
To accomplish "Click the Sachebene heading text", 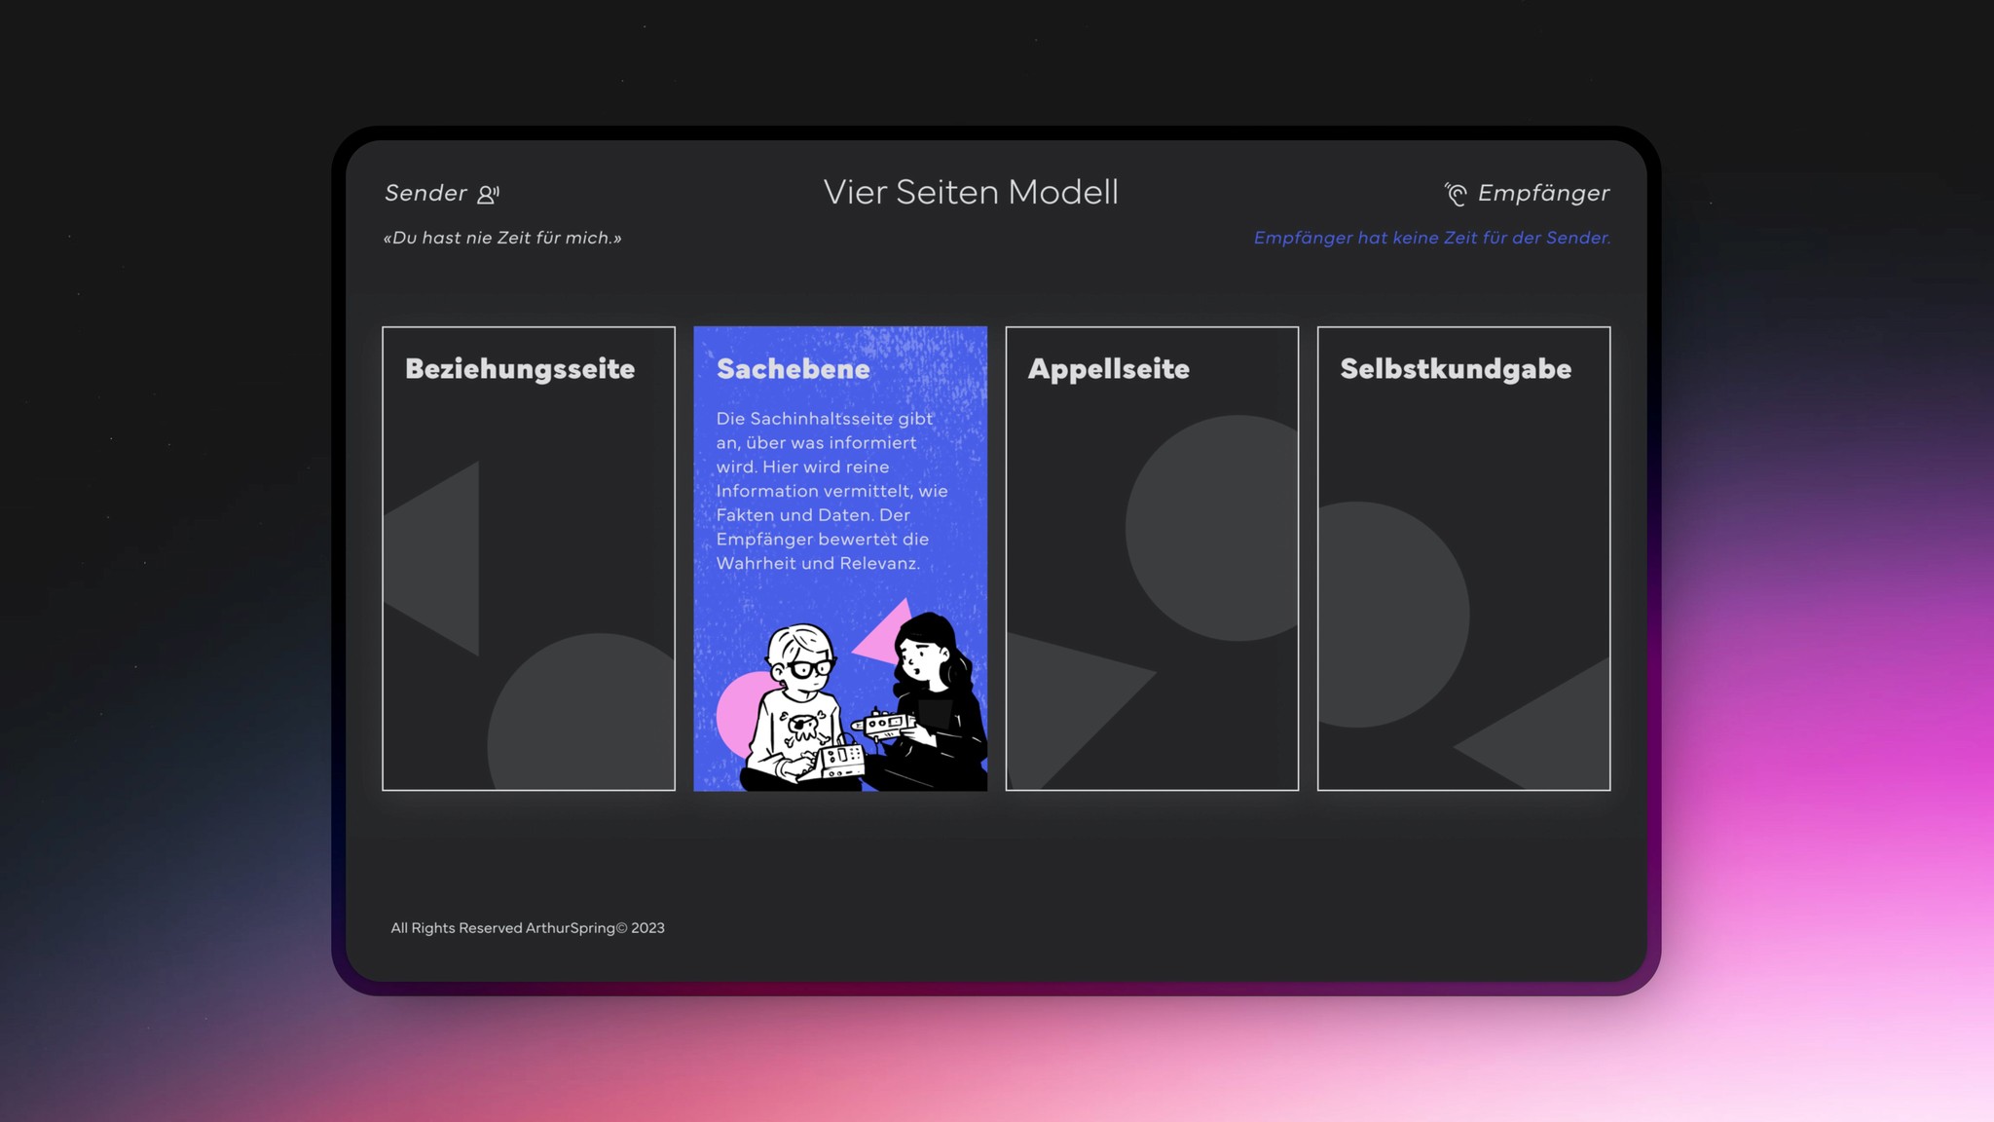I will [x=793, y=369].
